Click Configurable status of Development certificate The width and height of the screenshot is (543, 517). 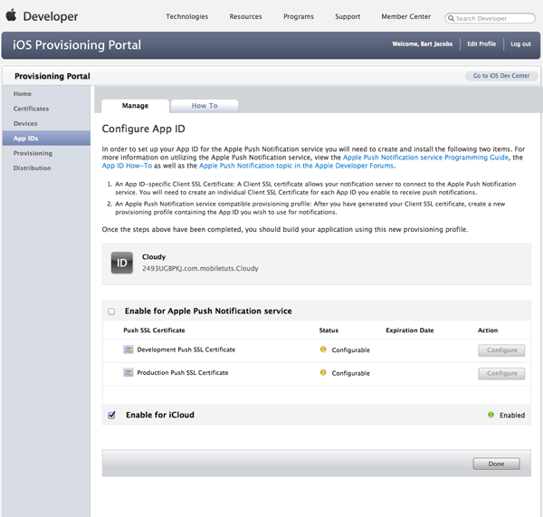[350, 350]
